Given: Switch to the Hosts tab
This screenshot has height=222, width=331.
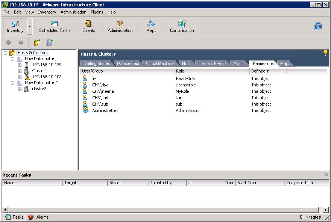Looking at the screenshot, I should (187, 63).
